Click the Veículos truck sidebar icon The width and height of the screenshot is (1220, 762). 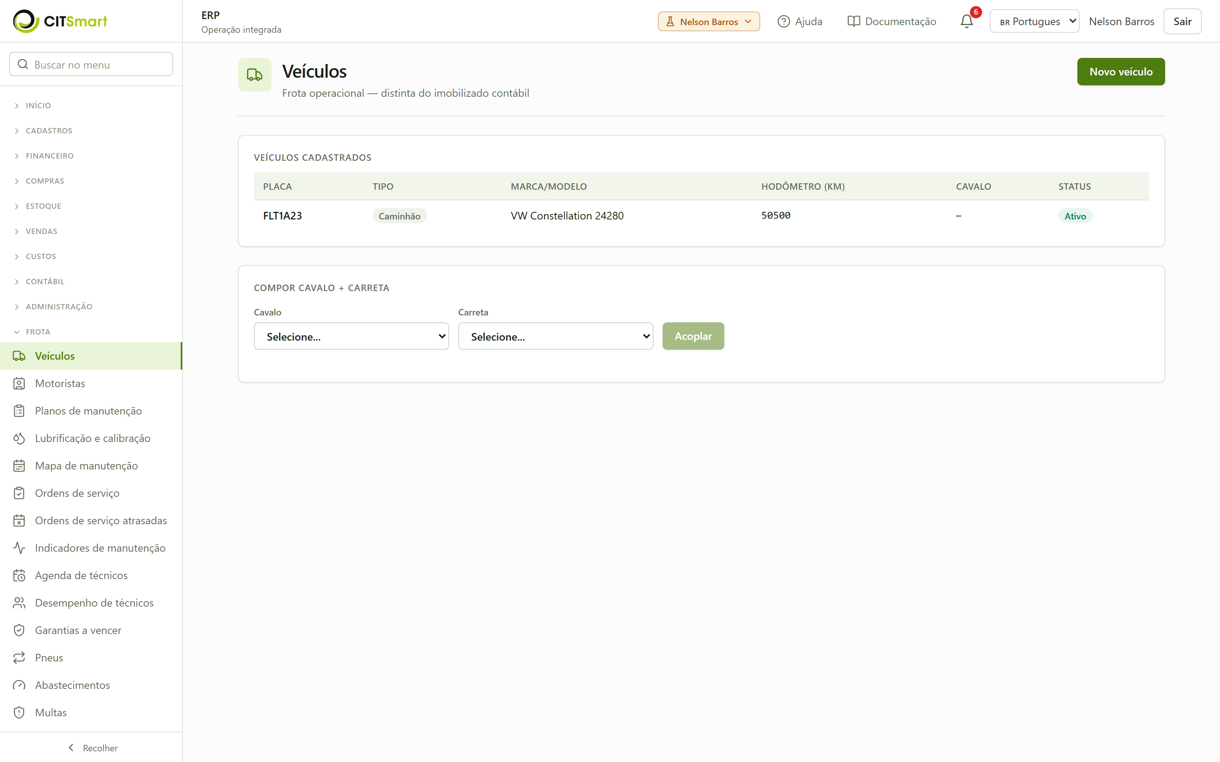click(19, 356)
